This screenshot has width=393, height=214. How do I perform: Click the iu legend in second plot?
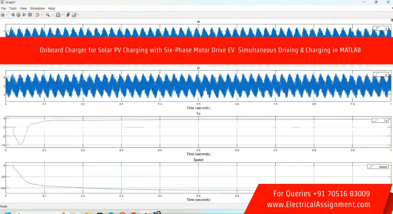(x=381, y=75)
